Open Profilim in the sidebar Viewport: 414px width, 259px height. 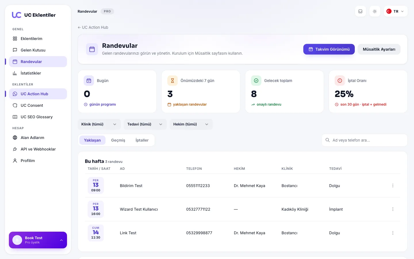(38, 161)
